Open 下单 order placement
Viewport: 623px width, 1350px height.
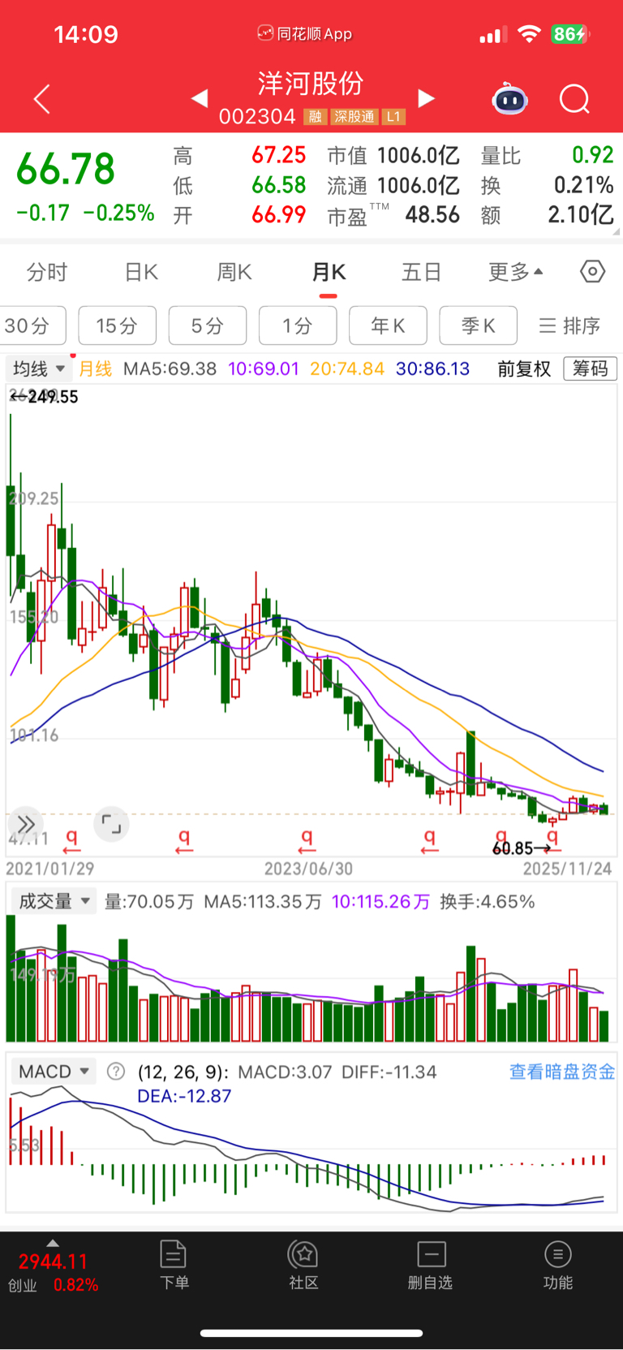tap(174, 1265)
